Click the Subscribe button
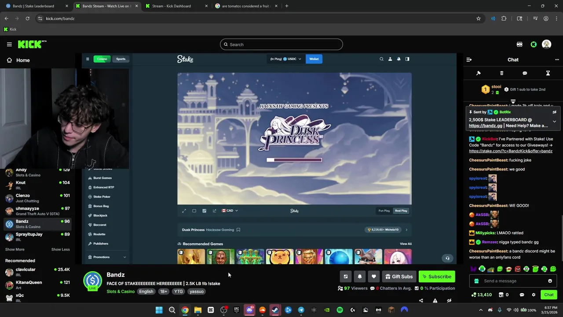The height and width of the screenshot is (317, 563). pos(437,276)
